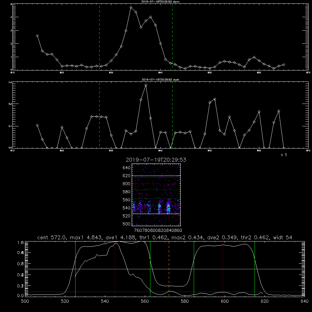This screenshot has width=312, height=312.
Task: Click the red dotted line near 545 in the bottom plot
Action: pos(115,269)
